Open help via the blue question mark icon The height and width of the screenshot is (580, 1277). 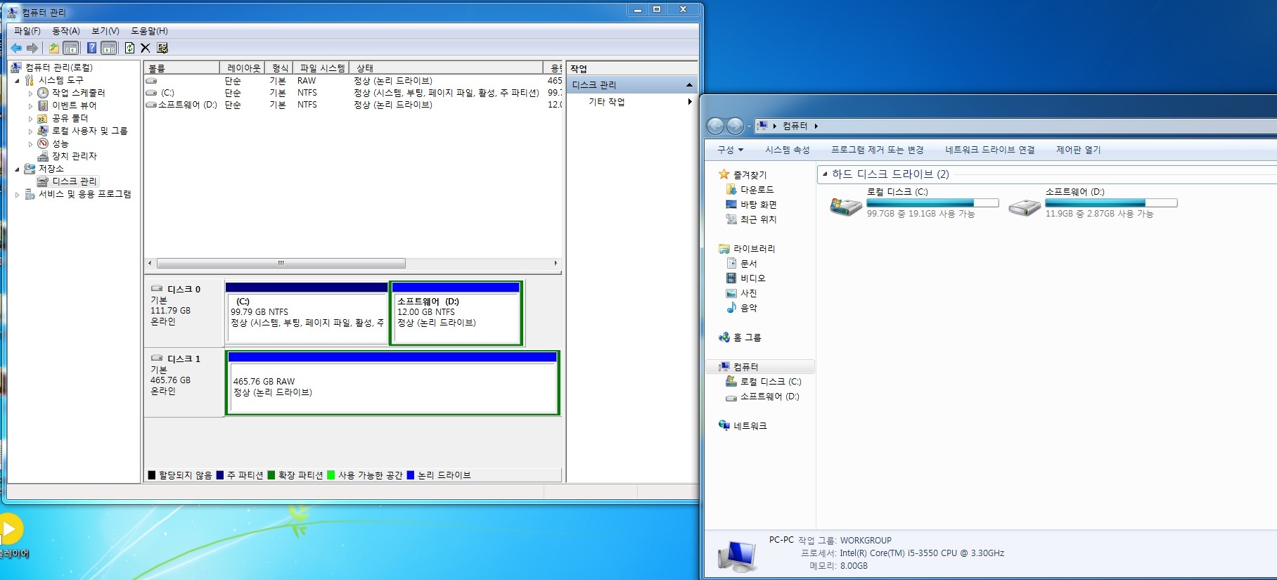pyautogui.click(x=91, y=48)
